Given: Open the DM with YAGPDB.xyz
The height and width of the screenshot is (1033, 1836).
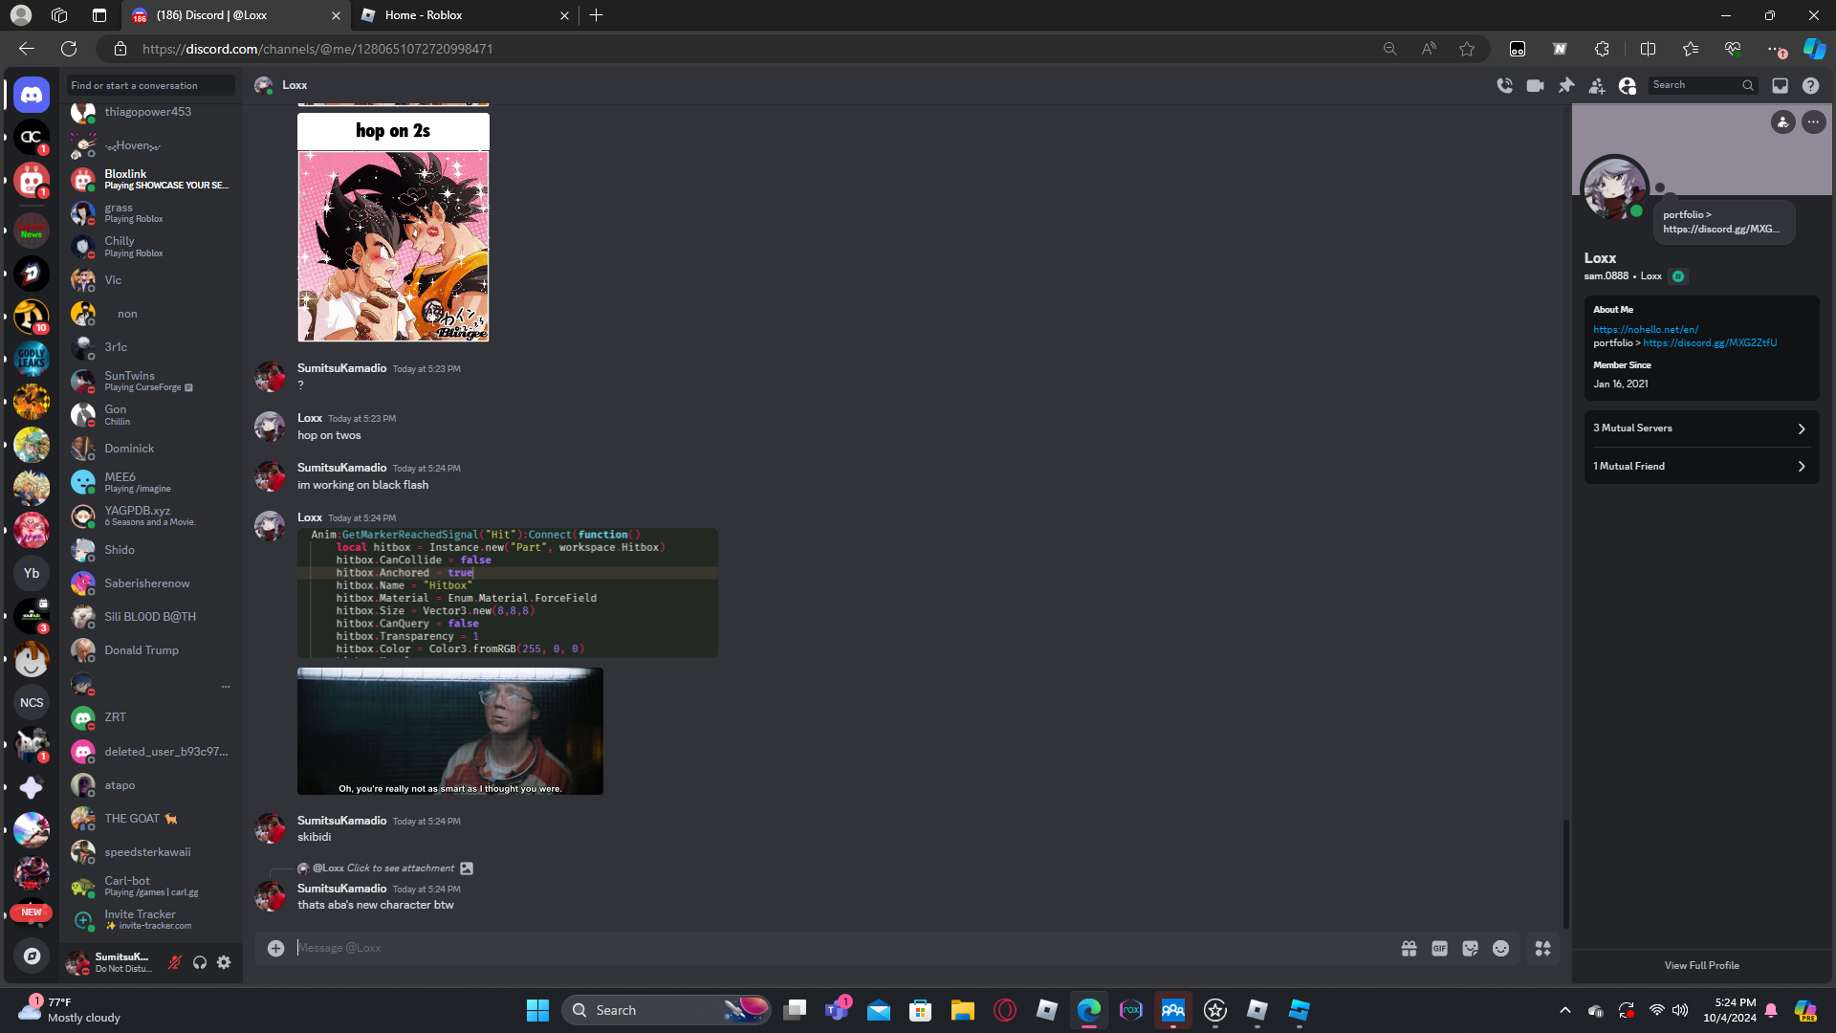Looking at the screenshot, I should 150,516.
